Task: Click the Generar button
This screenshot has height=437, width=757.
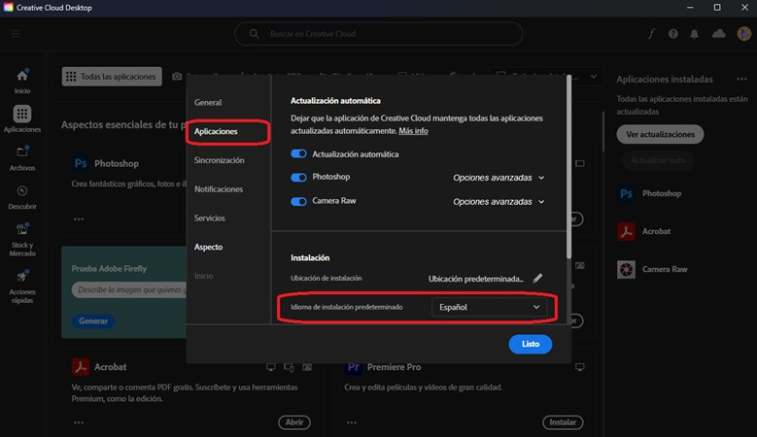Action: point(93,320)
